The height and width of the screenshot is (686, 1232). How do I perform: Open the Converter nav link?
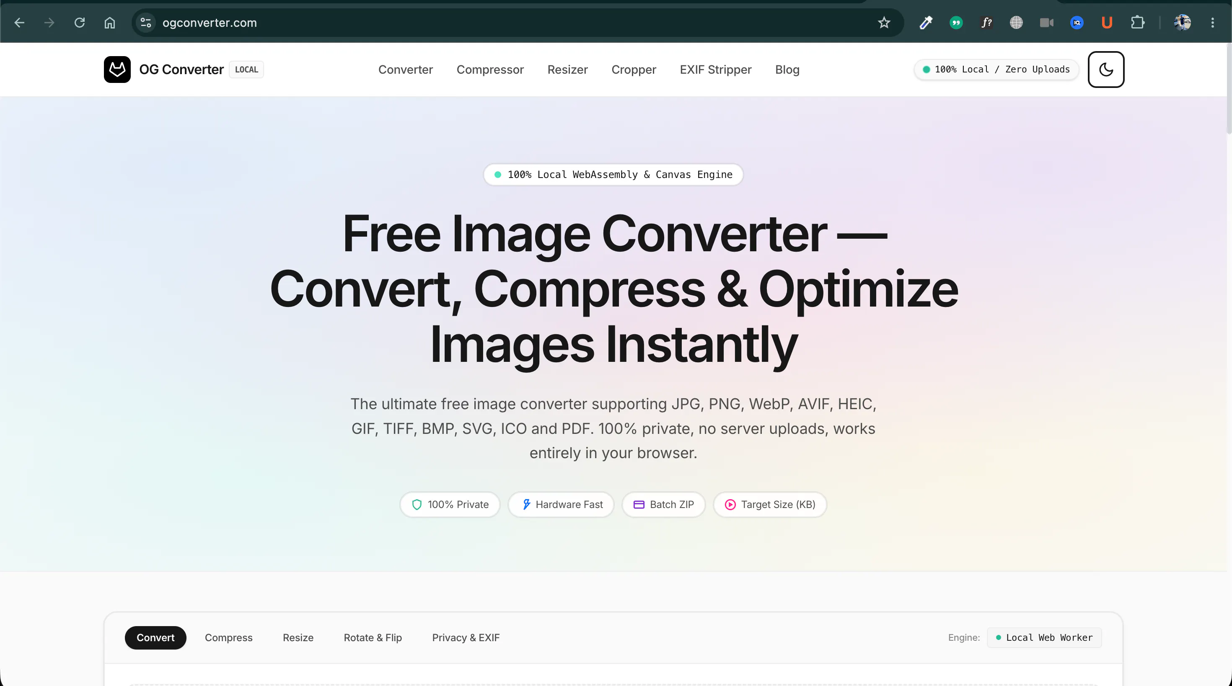click(x=406, y=70)
